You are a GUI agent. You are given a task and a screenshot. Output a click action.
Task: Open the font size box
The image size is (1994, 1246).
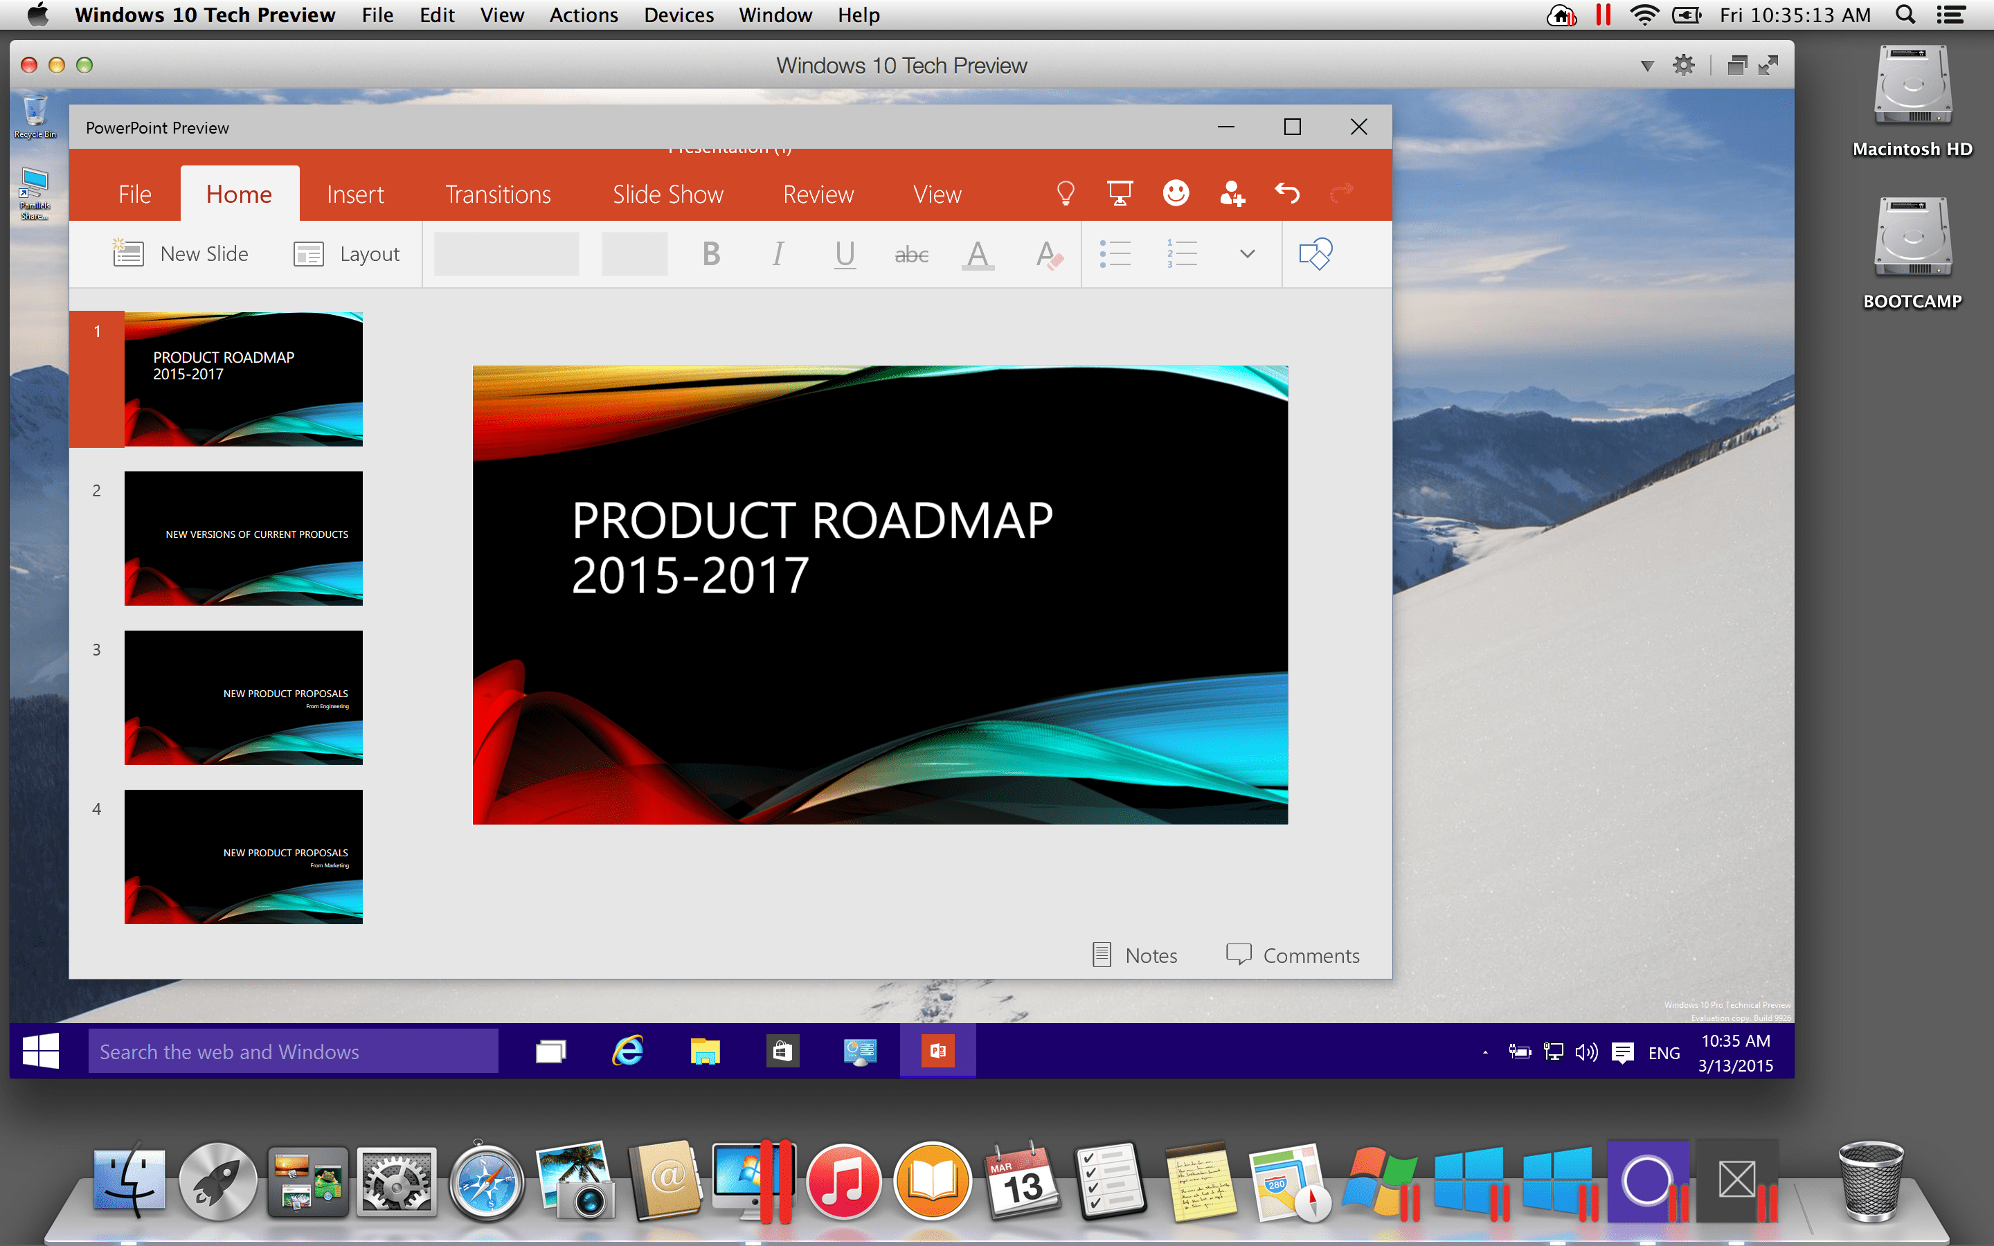click(634, 254)
